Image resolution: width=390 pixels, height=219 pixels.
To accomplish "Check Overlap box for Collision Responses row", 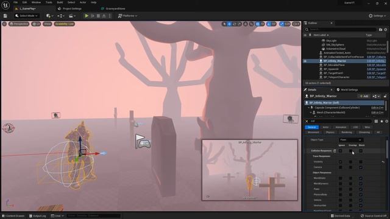I will click(x=350, y=151).
